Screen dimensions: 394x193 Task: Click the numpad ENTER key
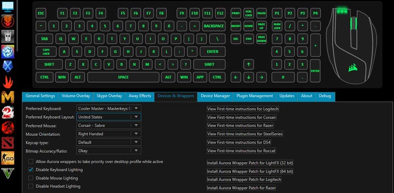click(x=315, y=71)
